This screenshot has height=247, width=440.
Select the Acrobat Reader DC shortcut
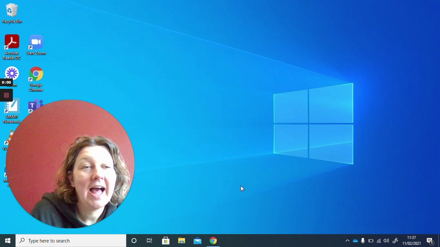pos(12,47)
